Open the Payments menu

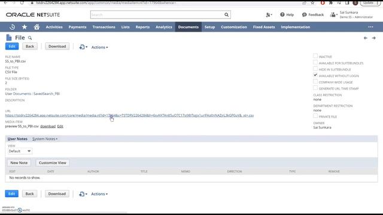(77, 27)
